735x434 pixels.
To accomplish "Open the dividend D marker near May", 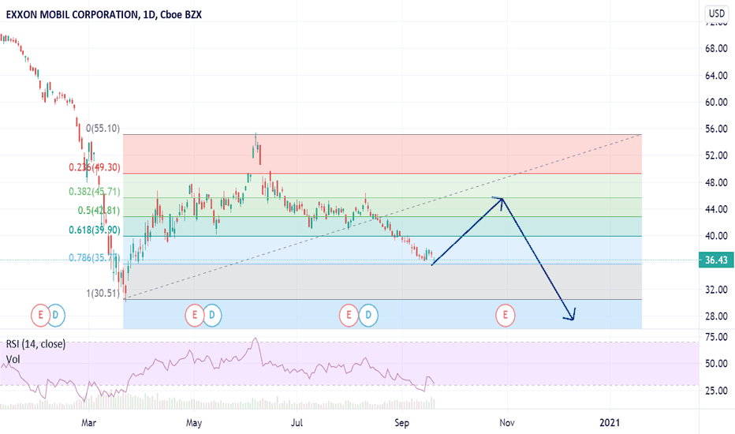I will pos(212,315).
